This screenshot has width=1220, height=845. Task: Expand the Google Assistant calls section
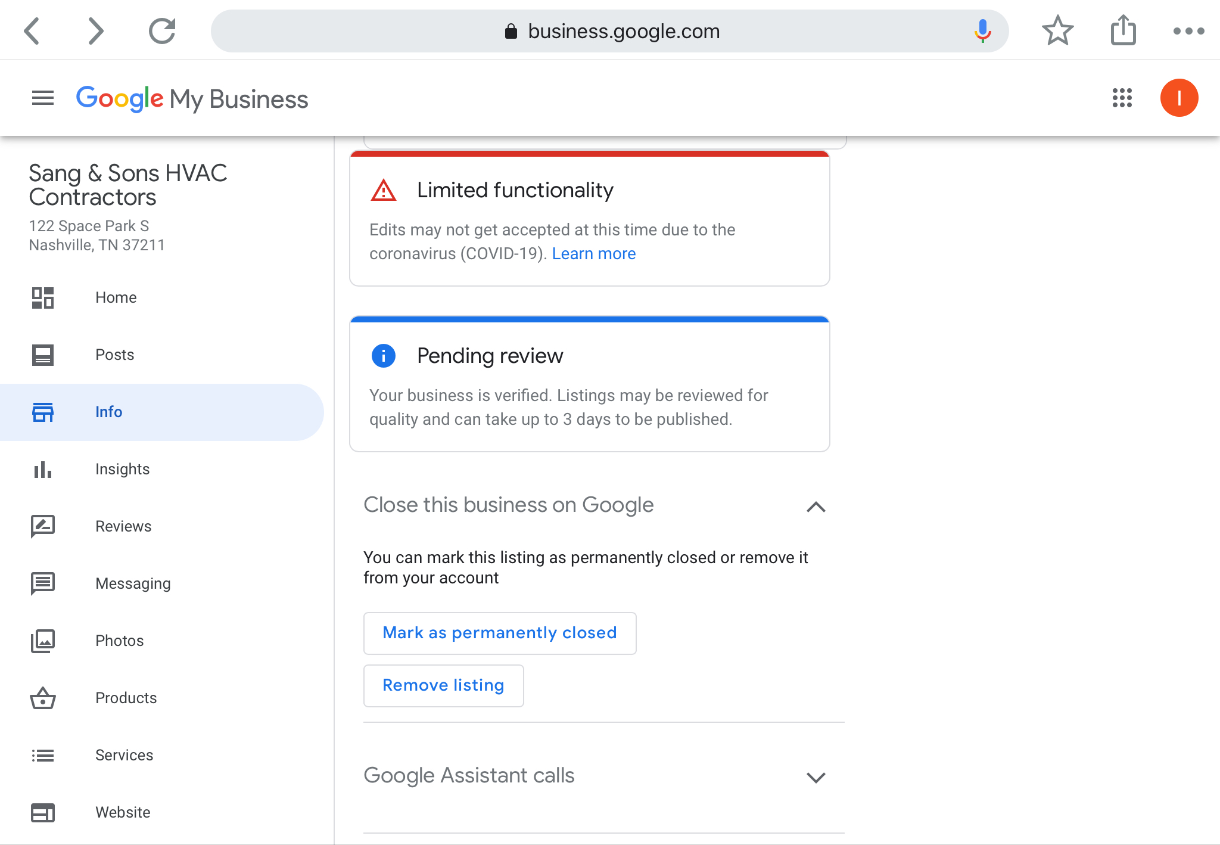(816, 777)
